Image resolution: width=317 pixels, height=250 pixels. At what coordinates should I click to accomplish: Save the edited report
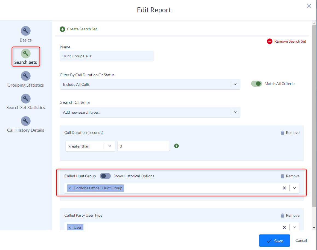click(x=274, y=240)
